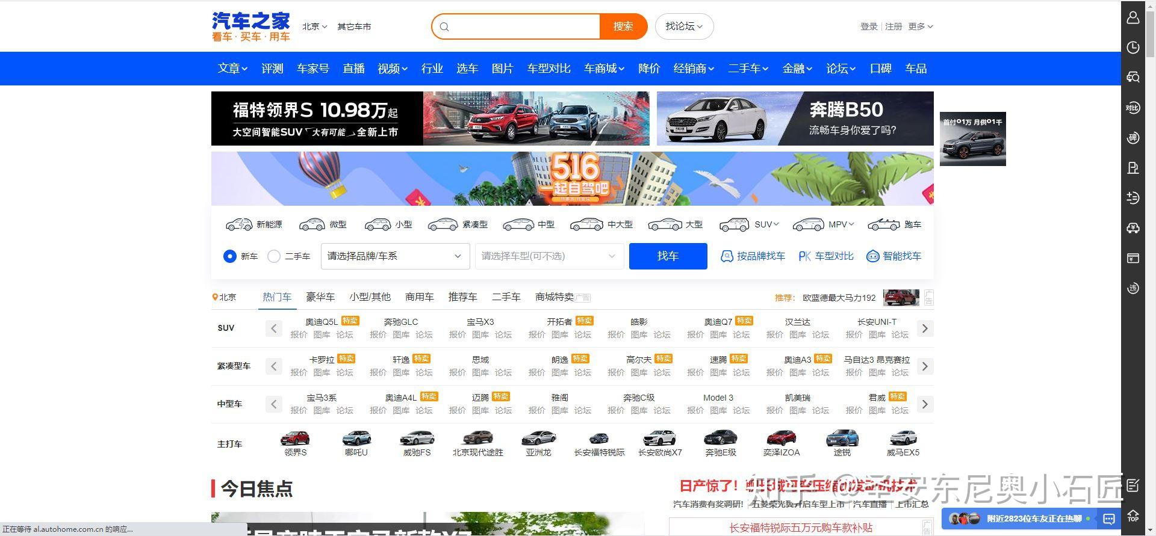Click the Autohome logo
Image resolution: width=1156 pixels, height=536 pixels.
[250, 26]
